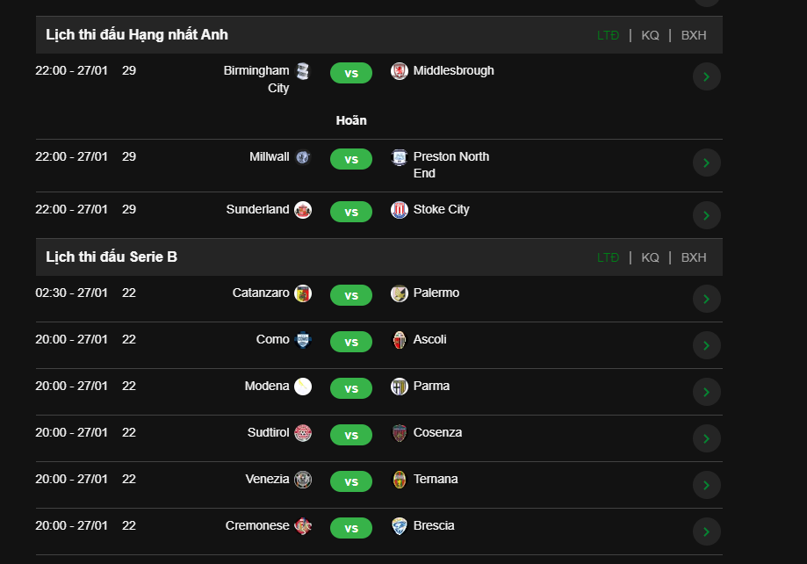Click the Venezia team crest

point(303,480)
